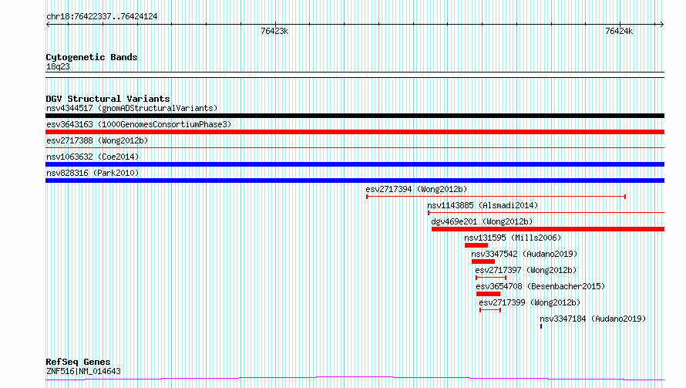686x388 pixels.
Task: Click the RefSeq Genes track title
Action: 78,362
